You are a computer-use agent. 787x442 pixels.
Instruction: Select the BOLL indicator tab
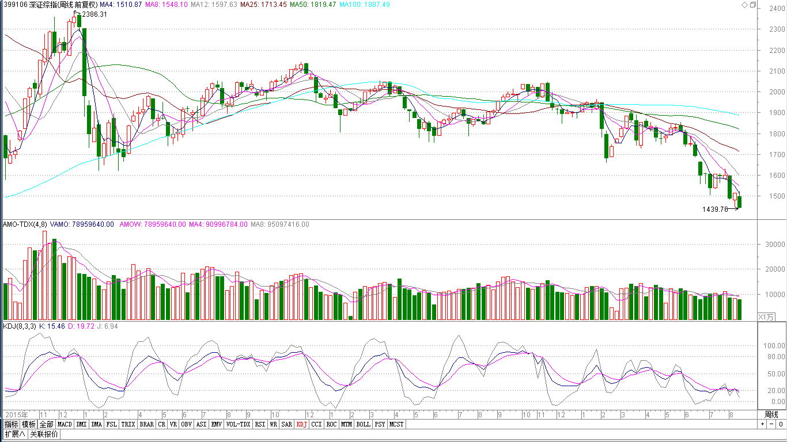[x=363, y=424]
